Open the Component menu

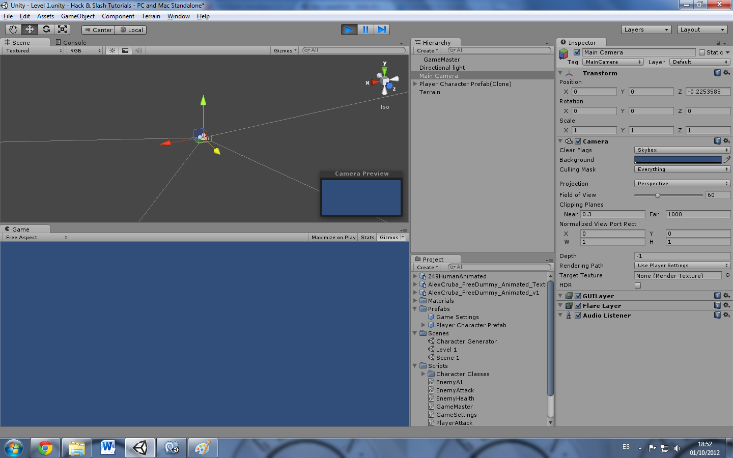pyautogui.click(x=118, y=16)
